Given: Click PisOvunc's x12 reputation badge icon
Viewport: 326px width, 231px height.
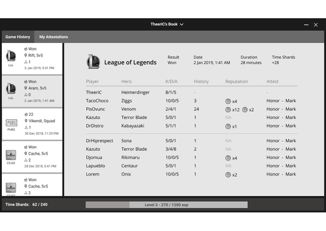Looking at the screenshot, I should pos(228,109).
